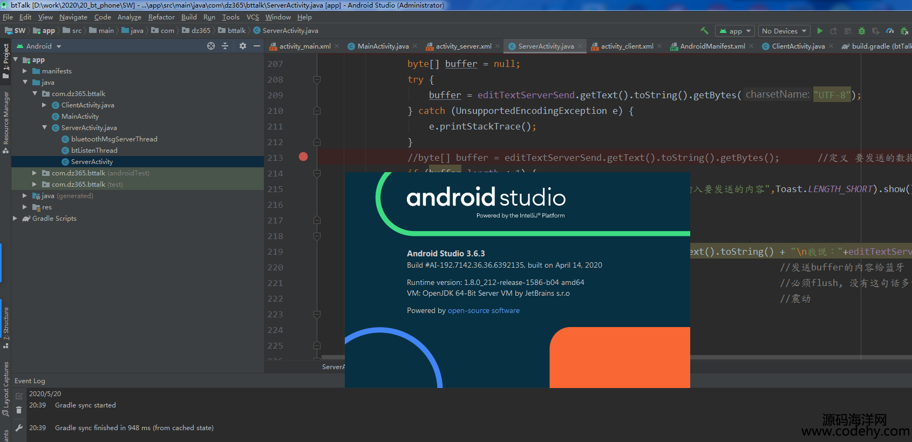Open the open-source software link

click(x=484, y=310)
